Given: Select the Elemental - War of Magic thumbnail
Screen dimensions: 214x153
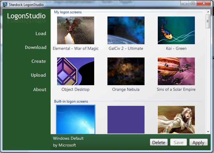Looking at the screenshot, I should pos(76,30).
